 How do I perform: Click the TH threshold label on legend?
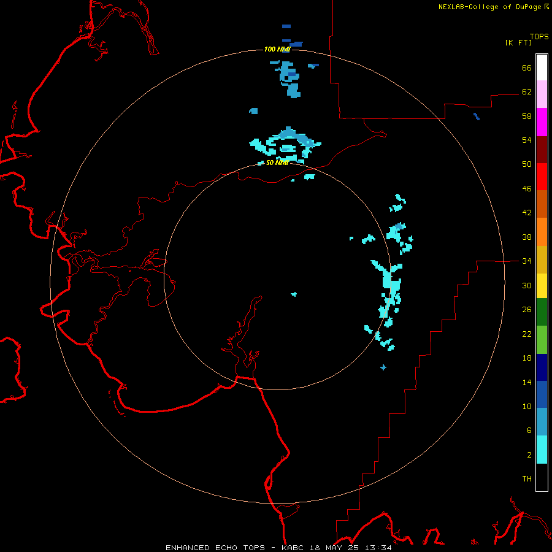527,479
